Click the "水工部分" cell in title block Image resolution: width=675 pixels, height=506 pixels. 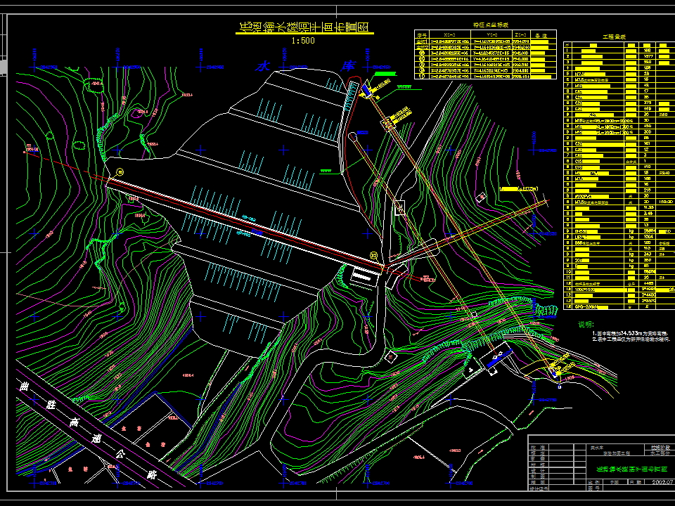[x=660, y=453]
